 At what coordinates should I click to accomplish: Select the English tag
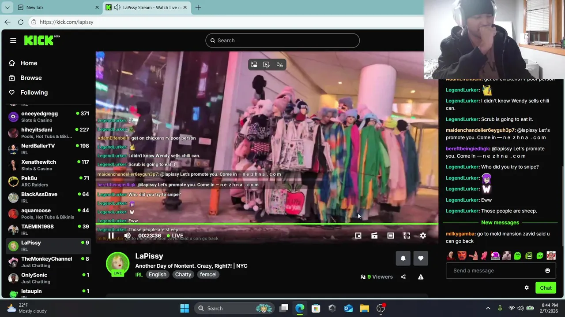point(158,275)
